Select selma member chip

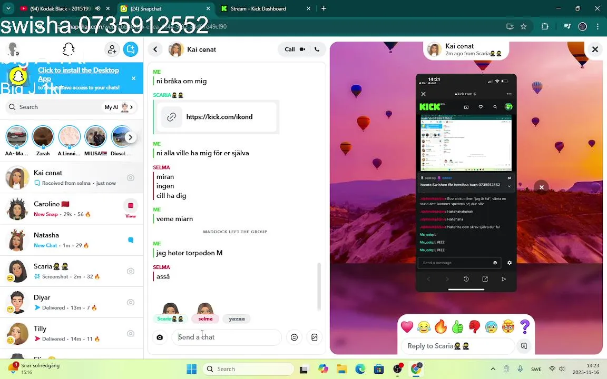(205, 318)
